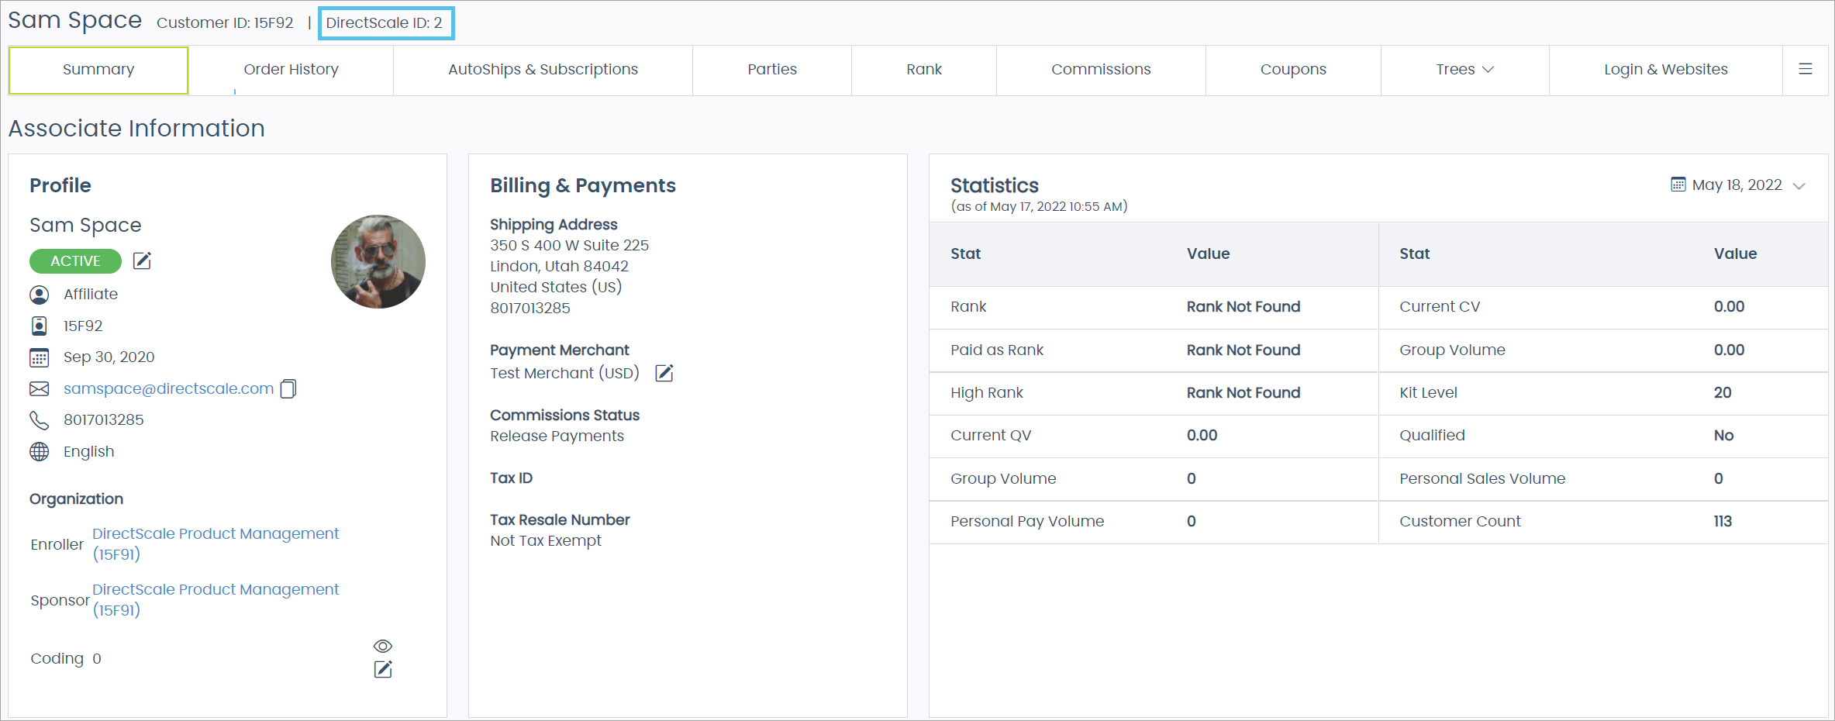Open the Enroller DirectScale Product Management link
Viewport: 1835px width, 721px height.
(x=215, y=534)
